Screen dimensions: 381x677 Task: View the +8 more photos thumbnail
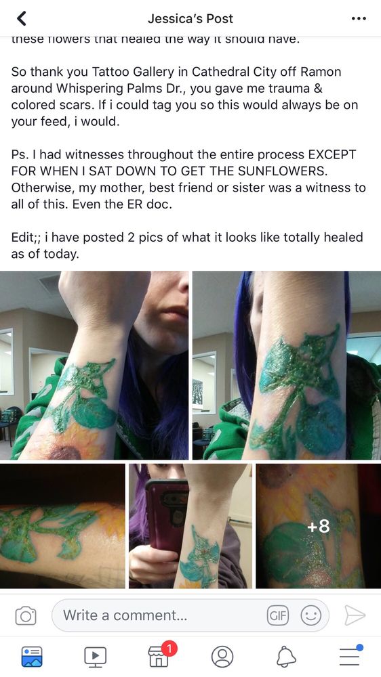(x=319, y=526)
